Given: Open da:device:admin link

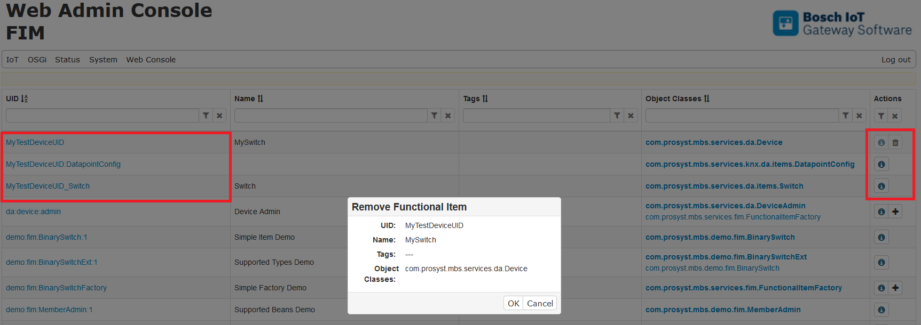Looking at the screenshot, I should click(x=33, y=212).
